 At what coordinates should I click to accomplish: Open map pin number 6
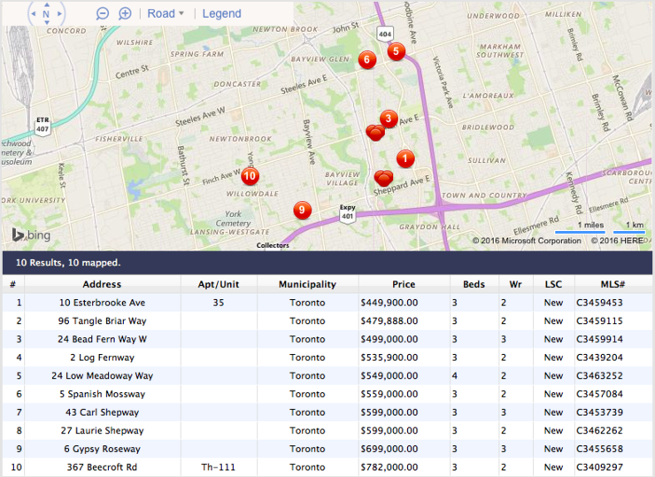click(366, 59)
